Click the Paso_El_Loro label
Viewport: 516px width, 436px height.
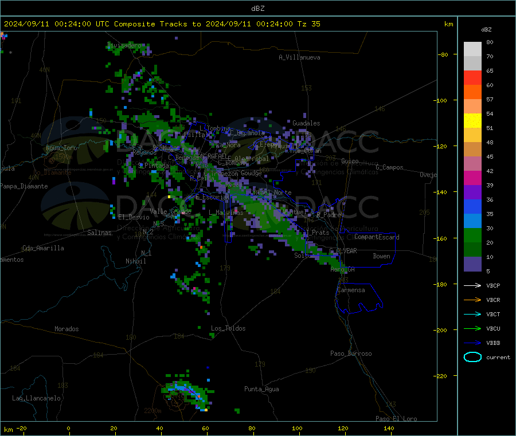(x=396, y=419)
